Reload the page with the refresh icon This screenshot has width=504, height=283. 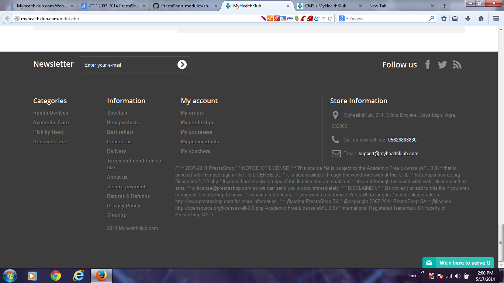coord(330,18)
